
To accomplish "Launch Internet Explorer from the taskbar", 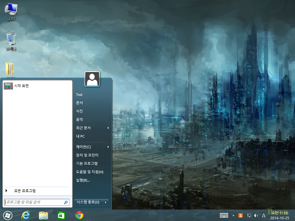I will click(x=25, y=215).
